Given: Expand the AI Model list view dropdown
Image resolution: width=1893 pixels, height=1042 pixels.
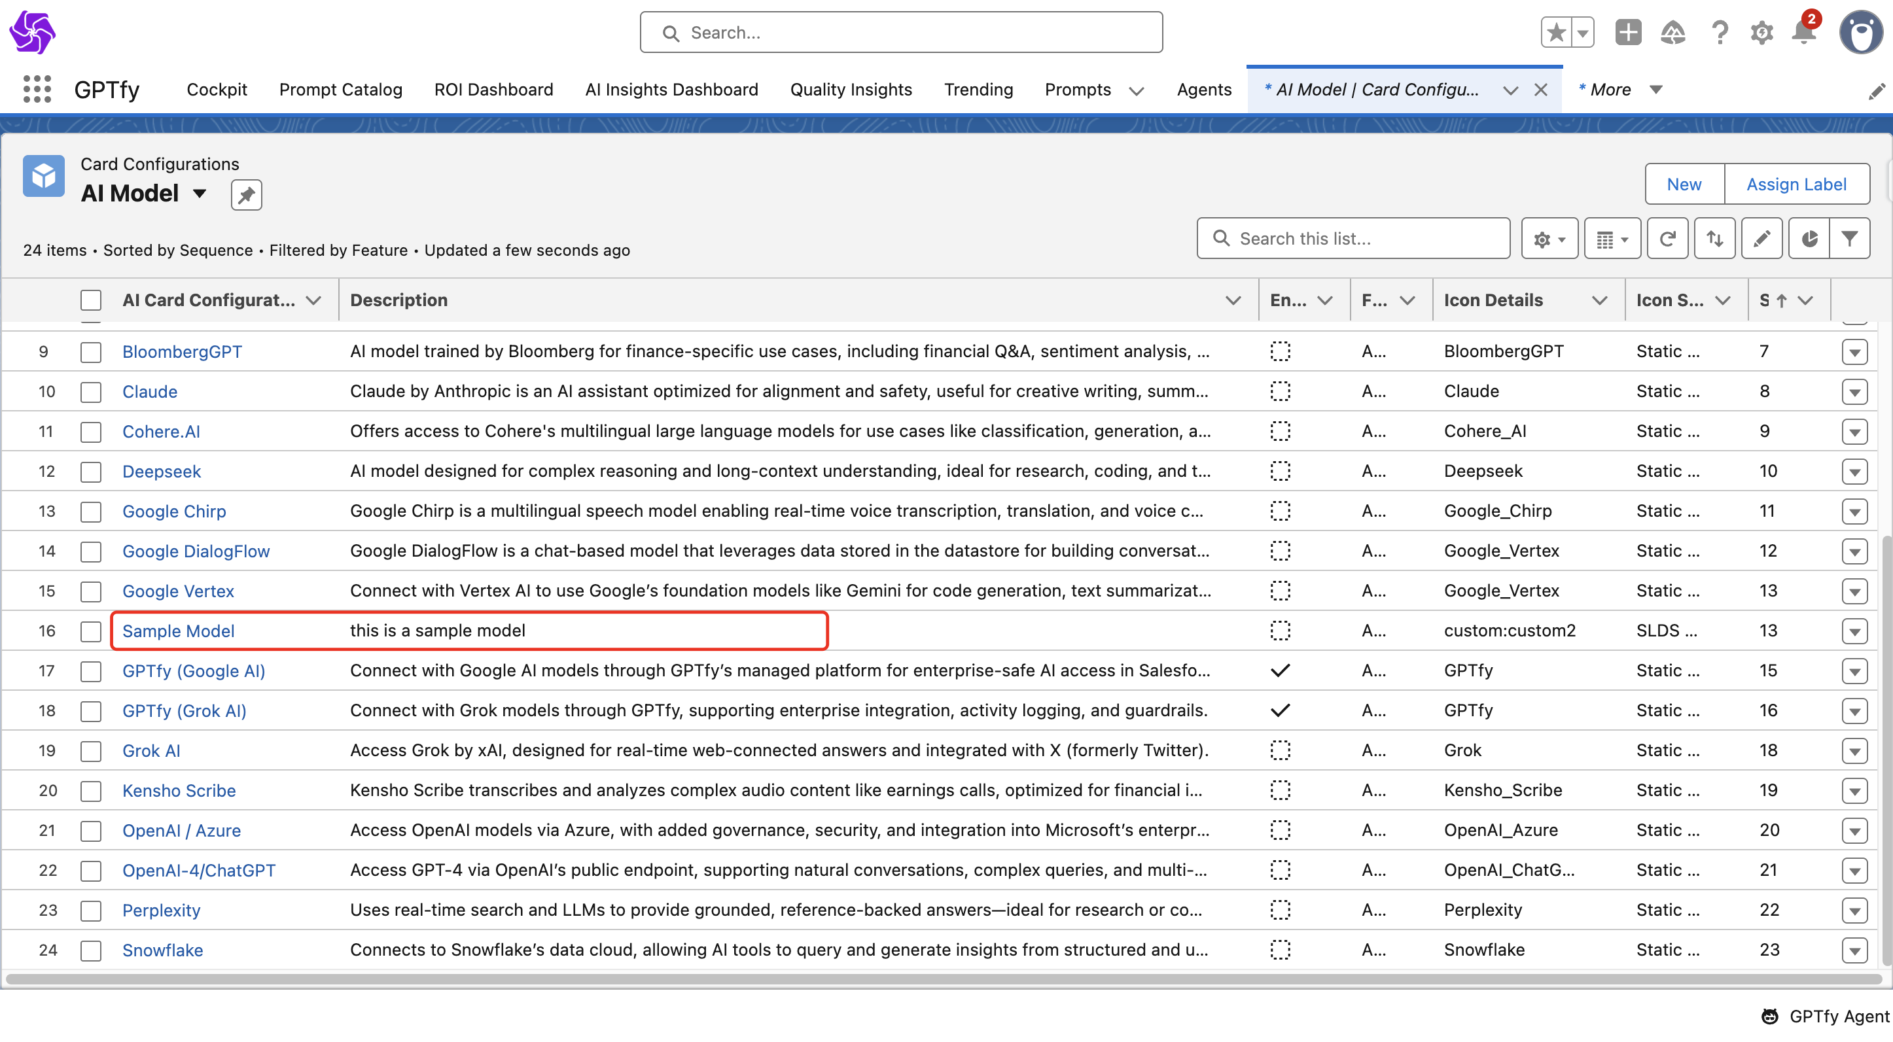Looking at the screenshot, I should pos(199,194).
